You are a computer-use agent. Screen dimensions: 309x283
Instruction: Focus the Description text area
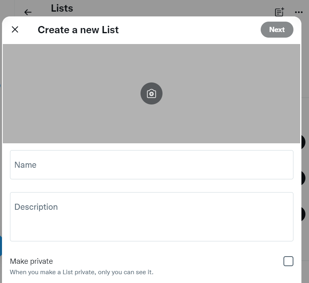(x=152, y=217)
